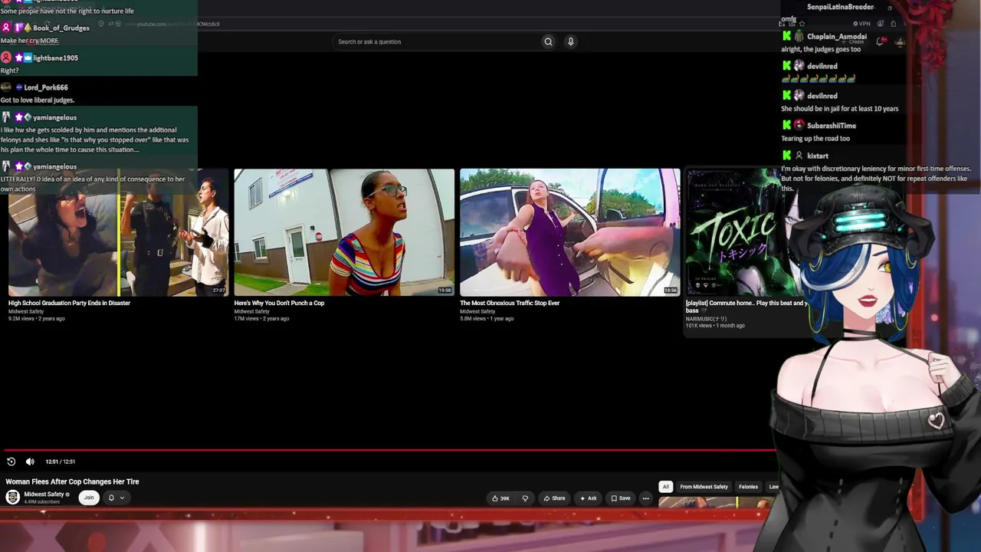Expand the notification preferences chevron

(x=122, y=498)
